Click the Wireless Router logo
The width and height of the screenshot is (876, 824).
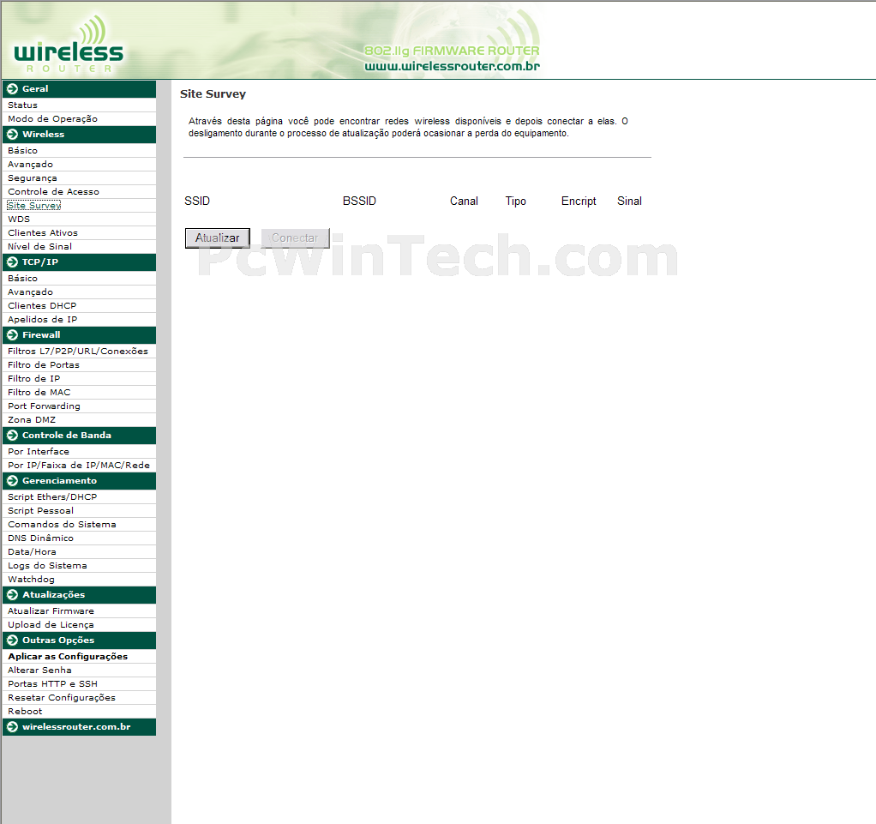(69, 45)
